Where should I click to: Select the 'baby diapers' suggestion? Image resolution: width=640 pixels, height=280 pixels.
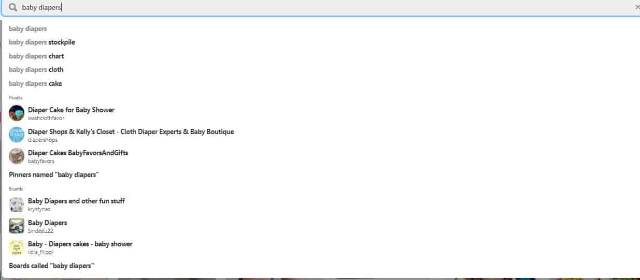point(28,28)
